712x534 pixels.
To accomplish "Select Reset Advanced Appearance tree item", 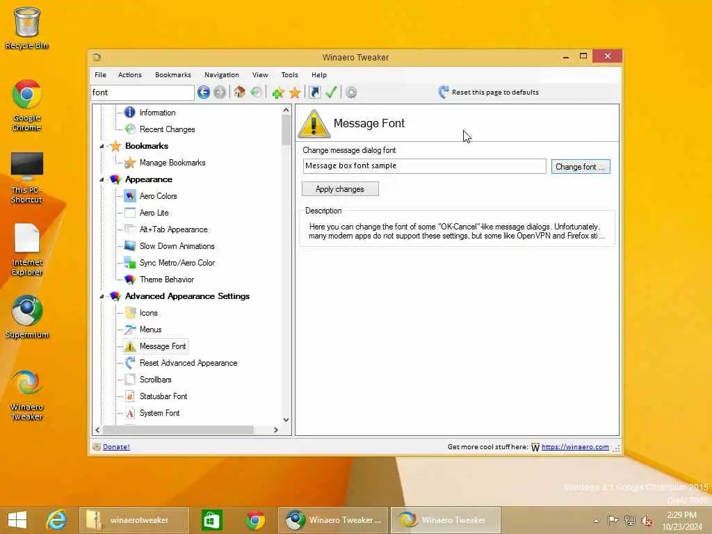I will click(188, 363).
